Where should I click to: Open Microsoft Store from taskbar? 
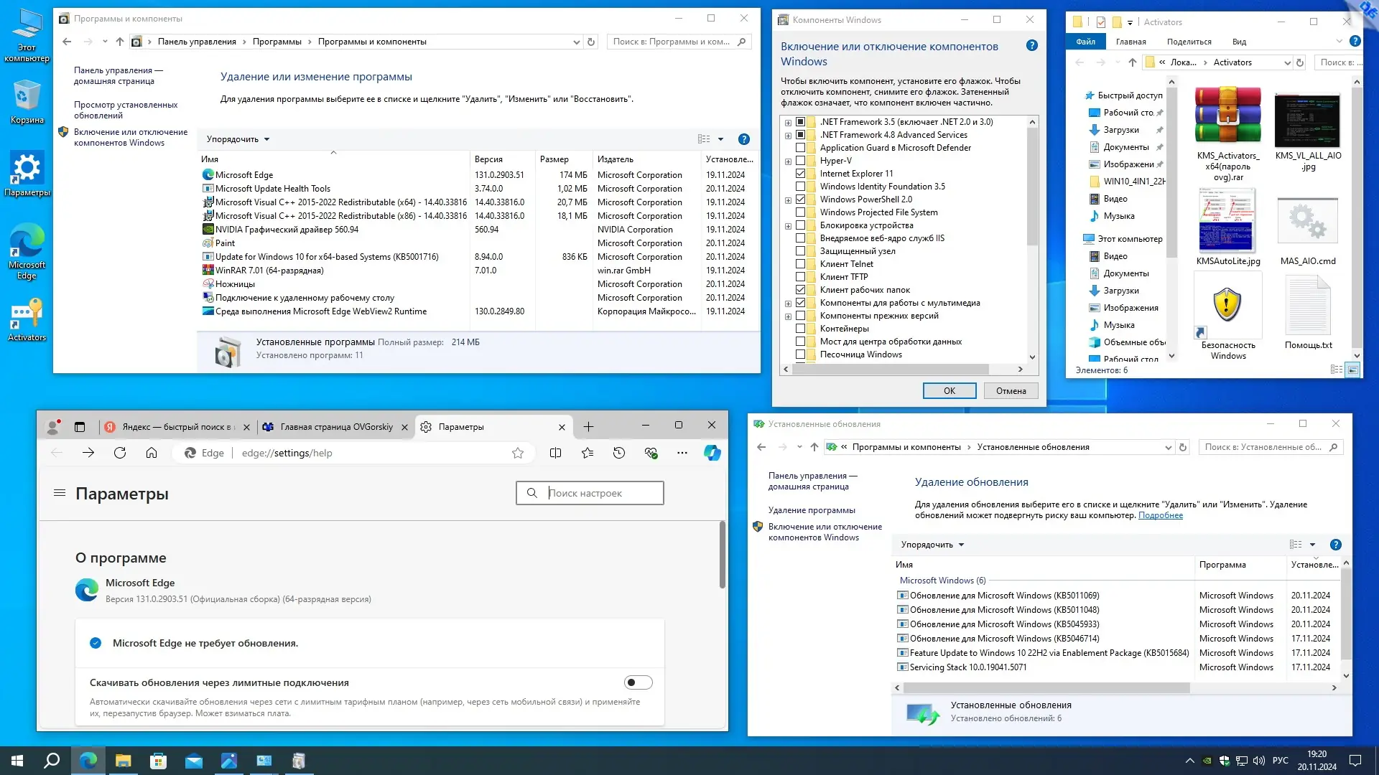click(158, 761)
